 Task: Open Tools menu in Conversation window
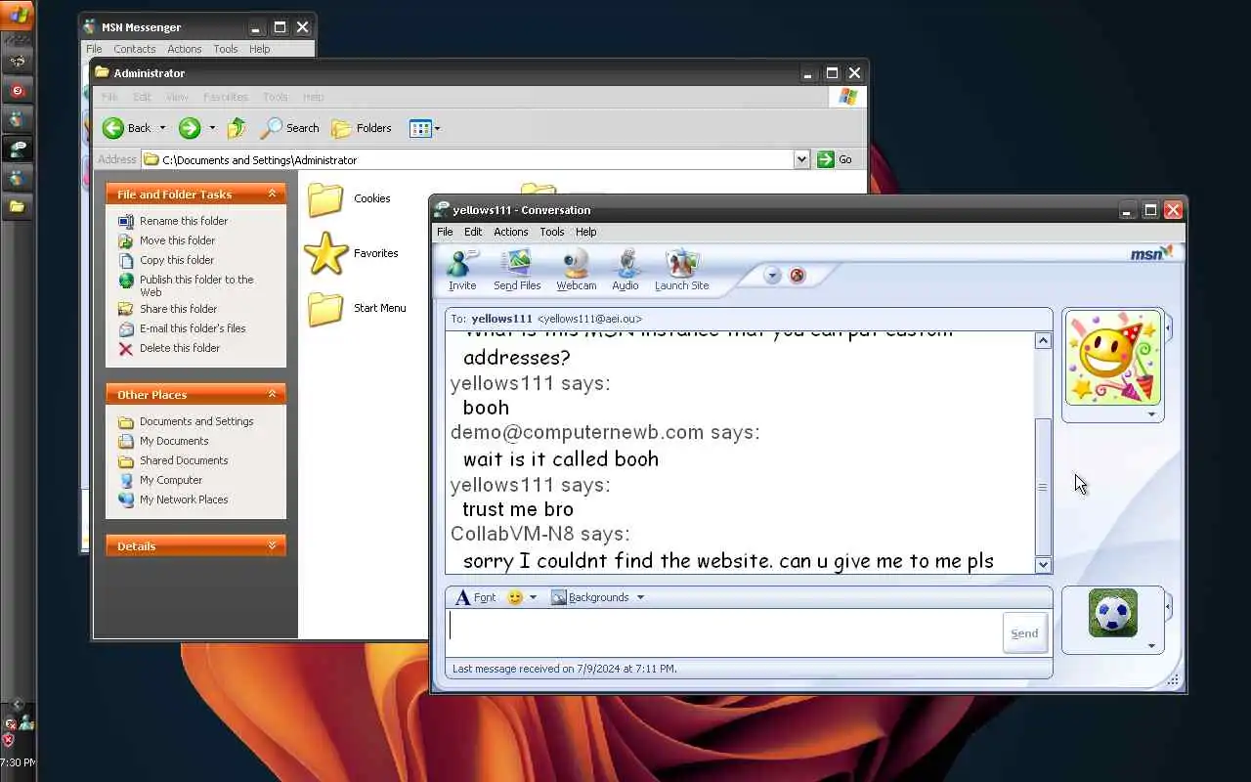point(552,232)
